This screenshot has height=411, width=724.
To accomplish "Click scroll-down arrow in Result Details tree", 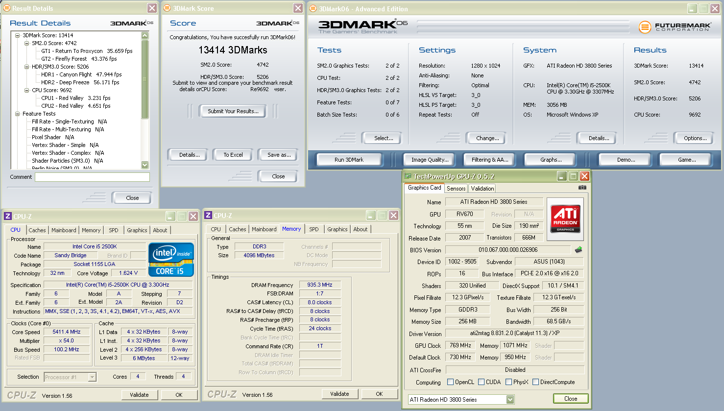I will (145, 165).
